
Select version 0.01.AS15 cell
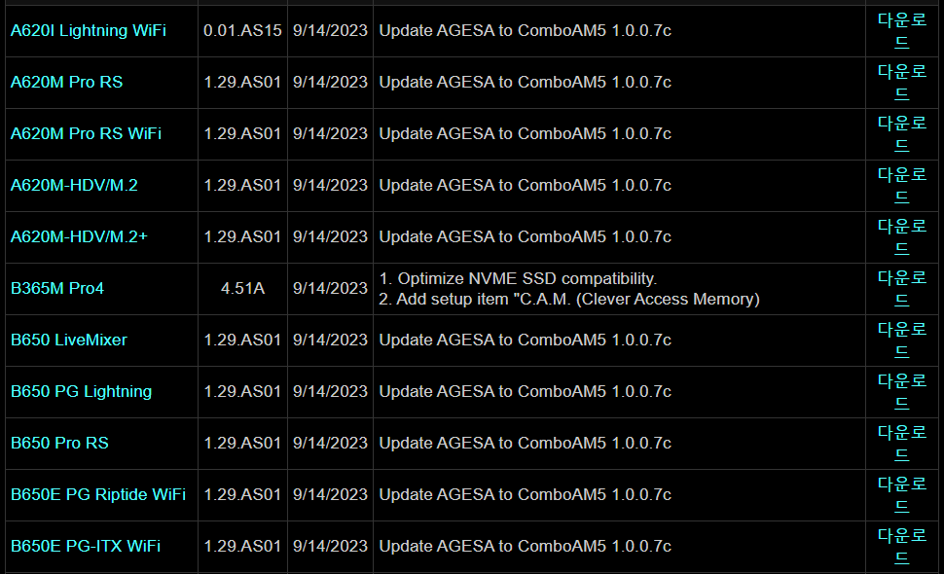pos(242,31)
